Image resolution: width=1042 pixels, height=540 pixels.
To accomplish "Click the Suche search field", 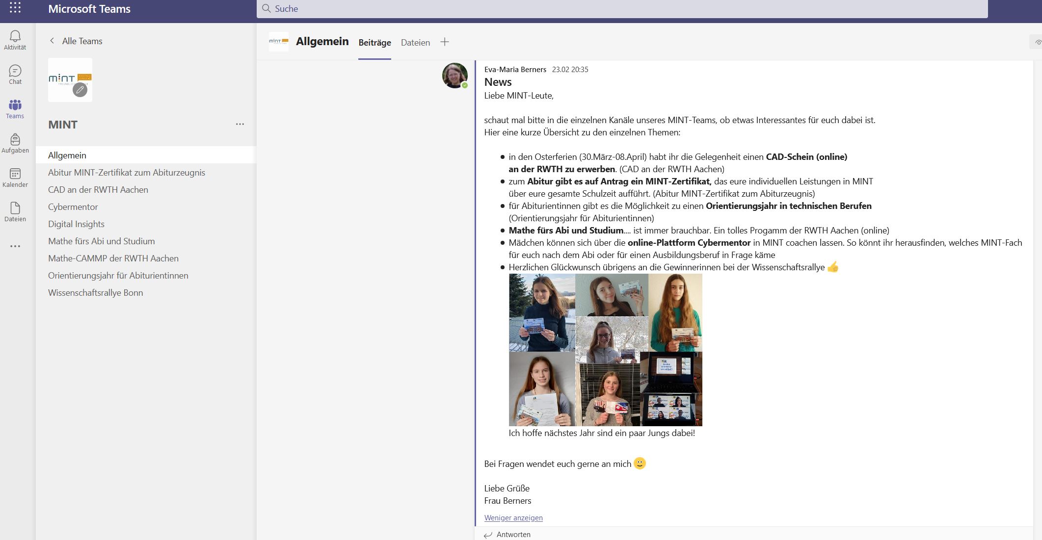I will pyautogui.click(x=621, y=9).
